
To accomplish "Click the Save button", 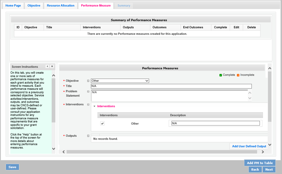I will click(x=12, y=167).
